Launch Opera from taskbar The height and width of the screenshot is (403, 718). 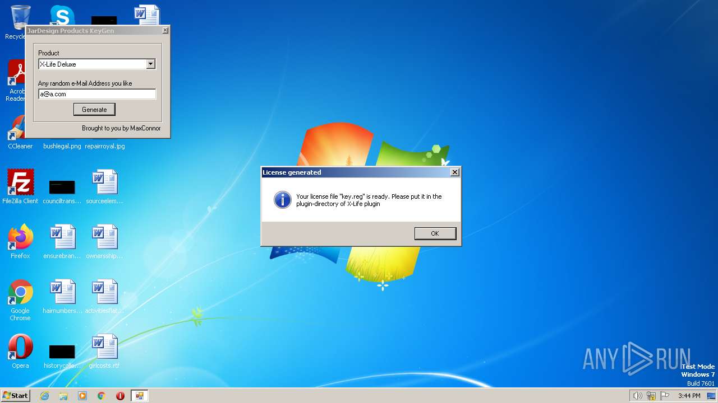(120, 396)
